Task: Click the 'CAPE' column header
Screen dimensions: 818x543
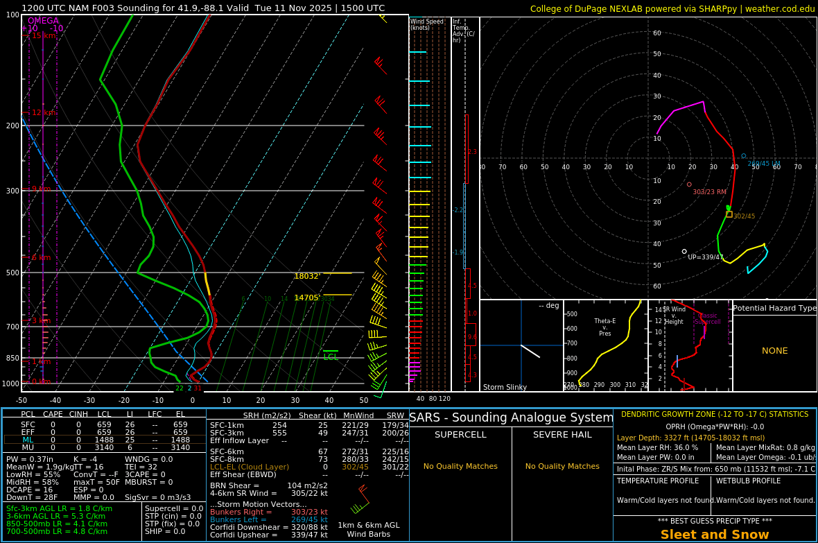Action: click(53, 414)
